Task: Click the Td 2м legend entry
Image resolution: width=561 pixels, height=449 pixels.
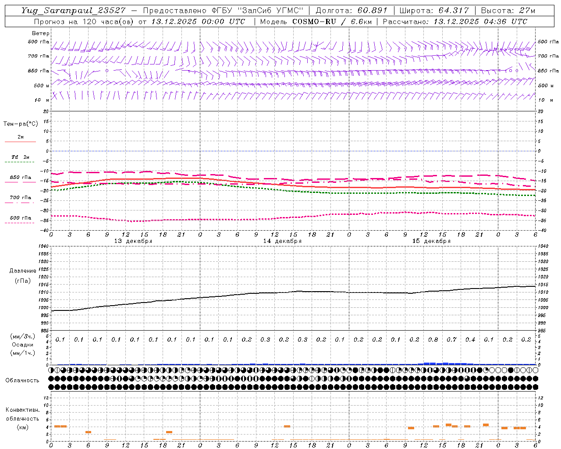Action: tap(20, 157)
